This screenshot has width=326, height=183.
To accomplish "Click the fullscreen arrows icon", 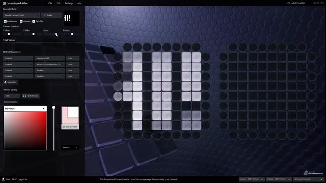I will (24, 96).
